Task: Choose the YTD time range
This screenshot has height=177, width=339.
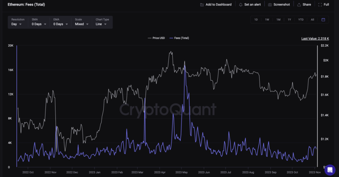Action: coord(301,19)
